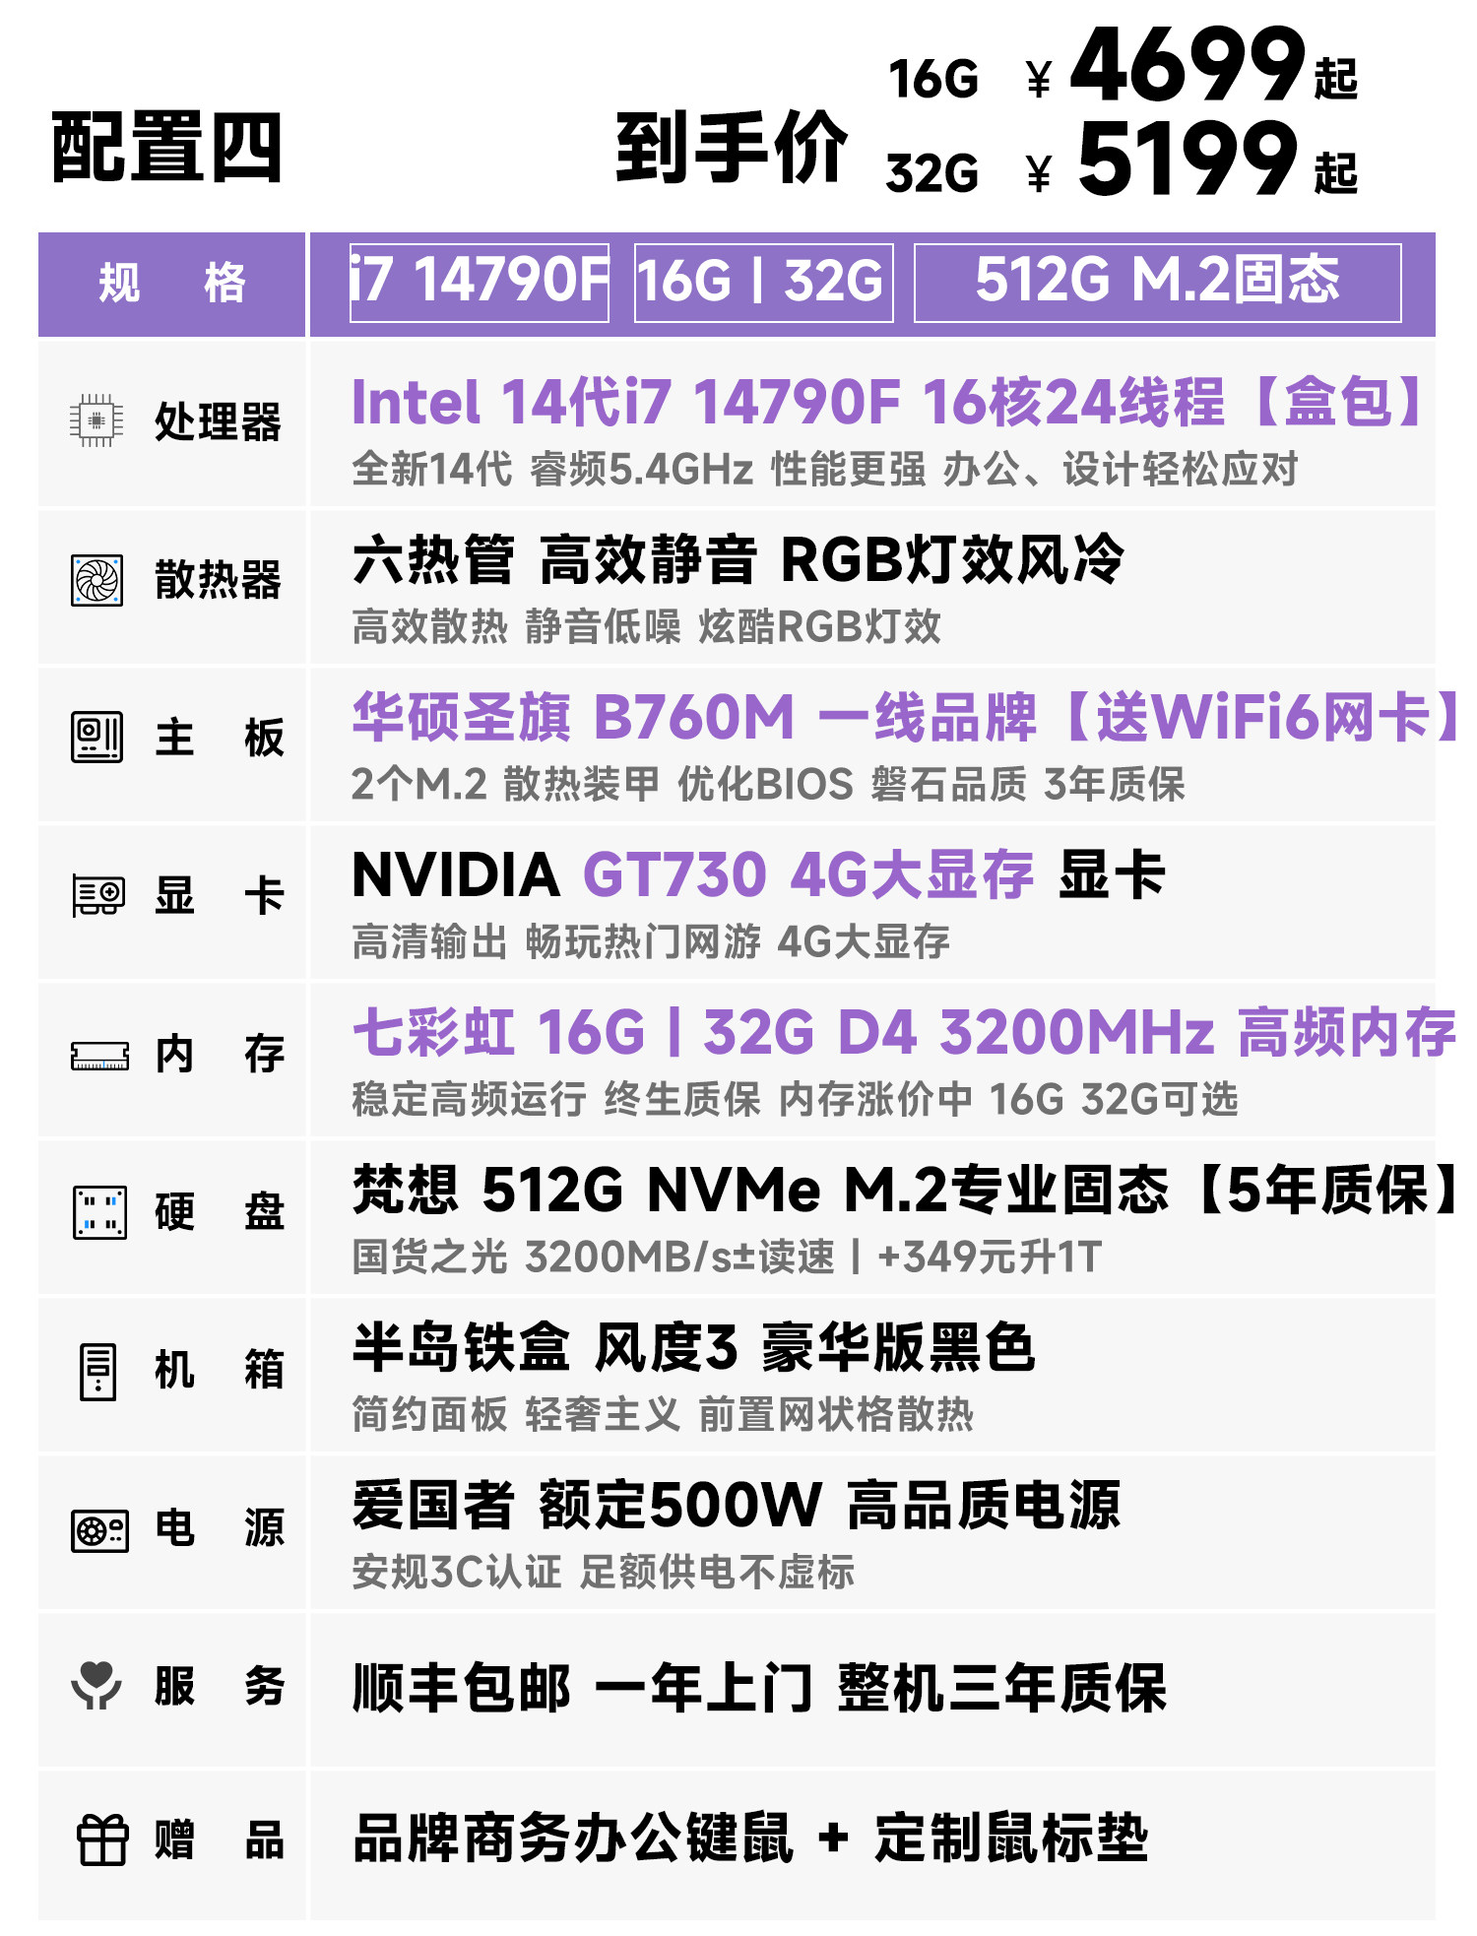Click the "硬盘" row label

click(219, 1212)
